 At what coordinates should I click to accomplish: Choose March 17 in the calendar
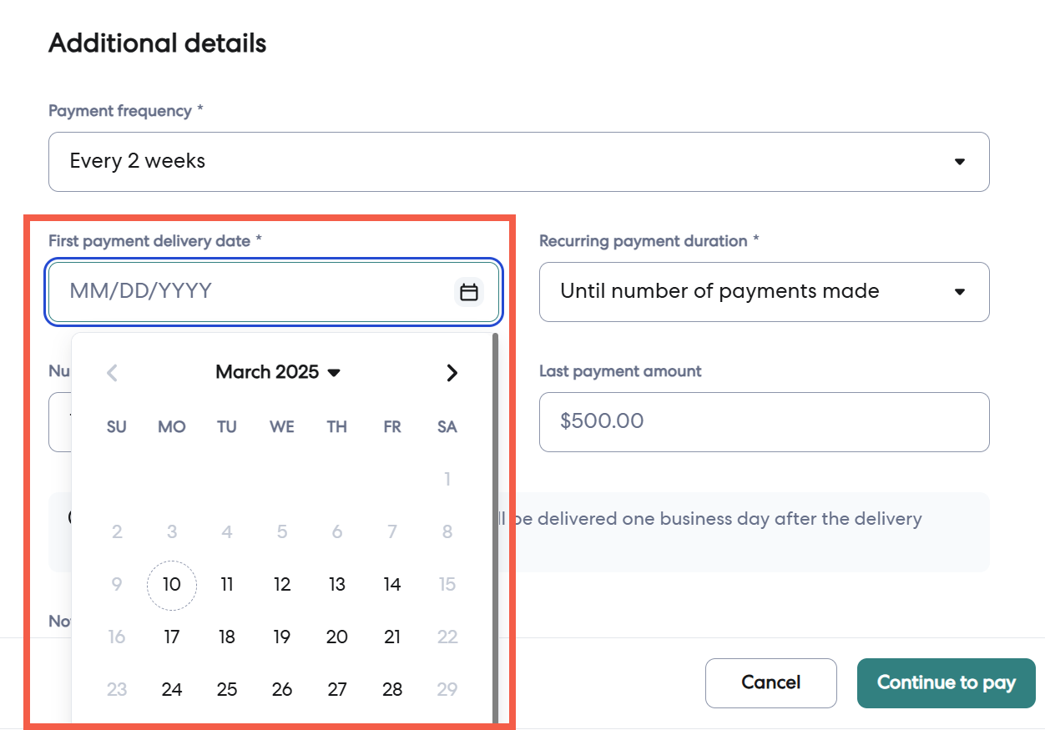coord(172,637)
